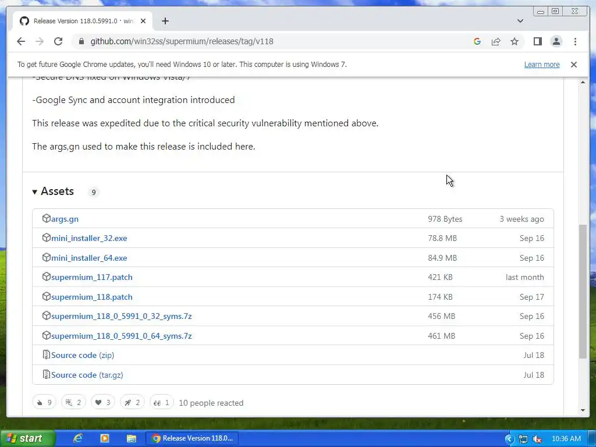Download supermium_118_0_5991_0_64_syms.7z
This screenshot has height=447, width=596.
121,336
